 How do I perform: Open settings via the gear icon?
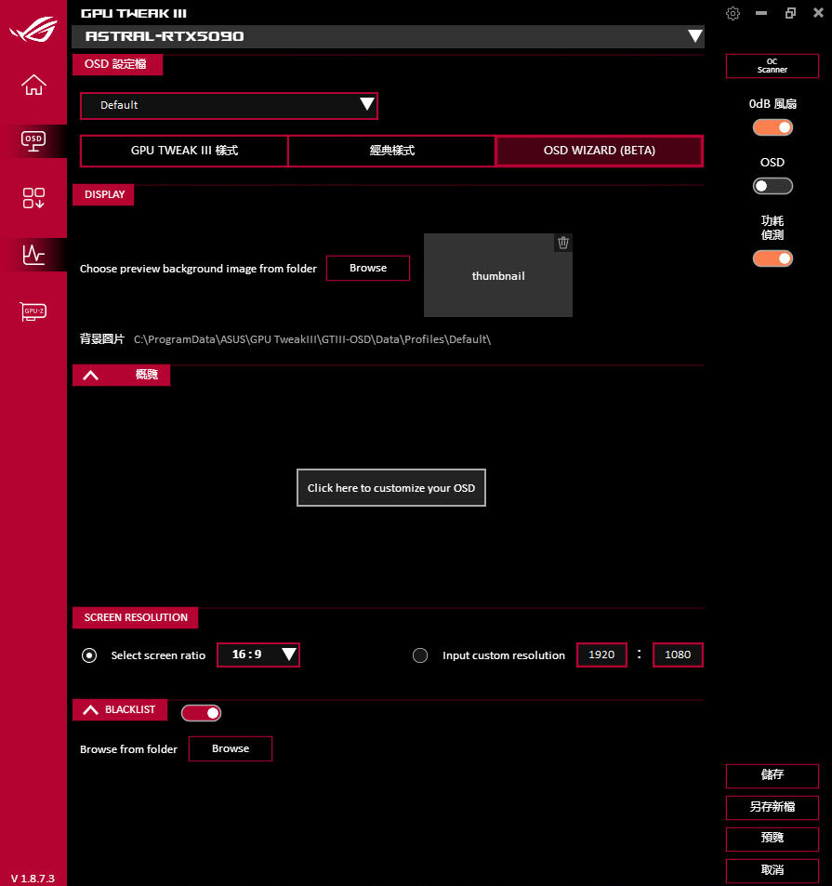[733, 14]
